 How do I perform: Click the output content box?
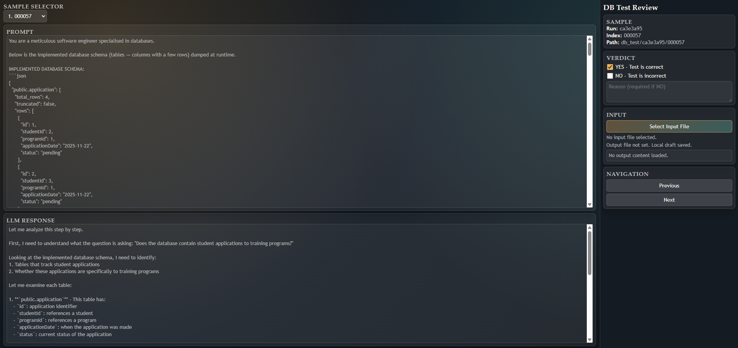[x=669, y=156]
